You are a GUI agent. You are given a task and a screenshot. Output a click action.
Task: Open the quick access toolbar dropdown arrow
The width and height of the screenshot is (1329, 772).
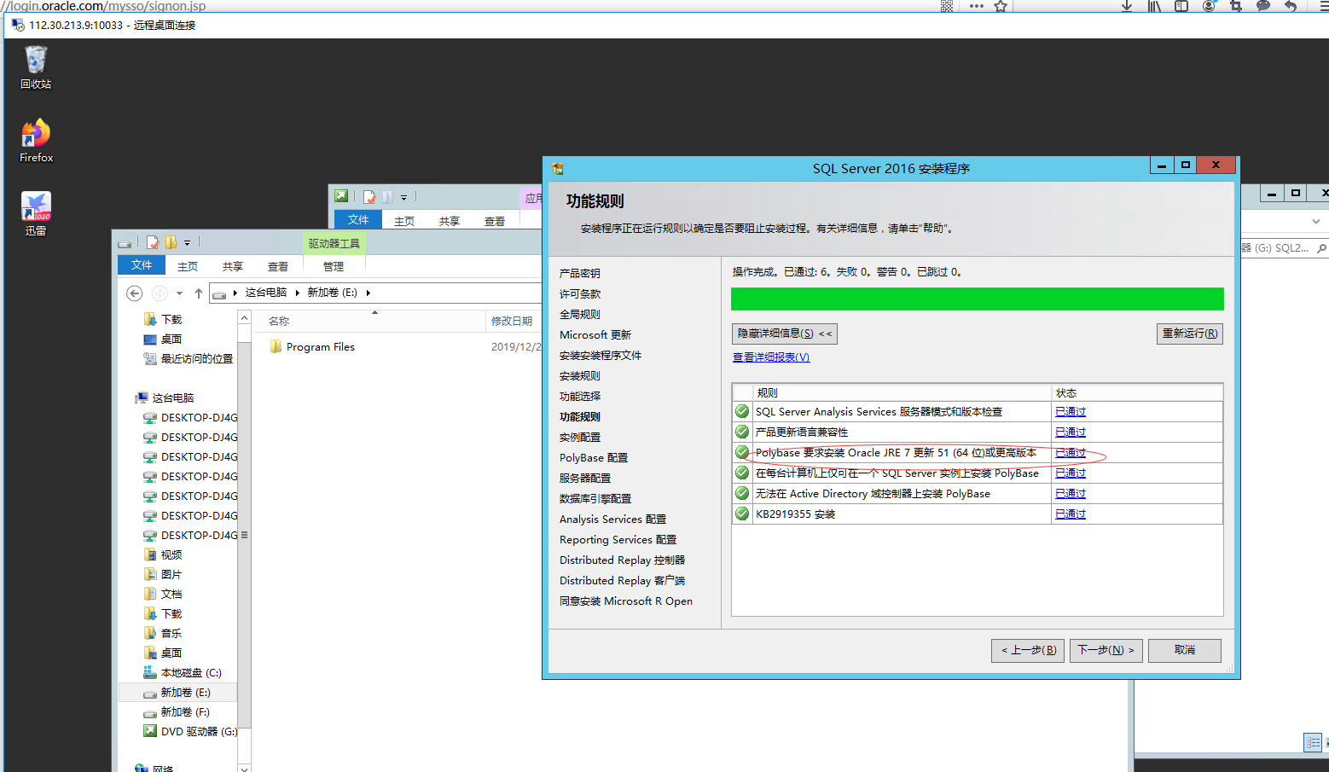click(188, 243)
